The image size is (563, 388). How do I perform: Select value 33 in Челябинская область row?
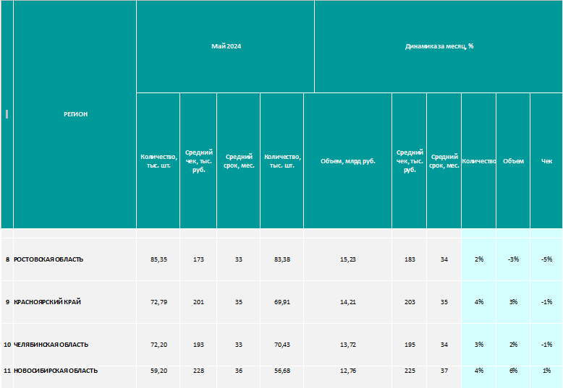pyautogui.click(x=238, y=345)
